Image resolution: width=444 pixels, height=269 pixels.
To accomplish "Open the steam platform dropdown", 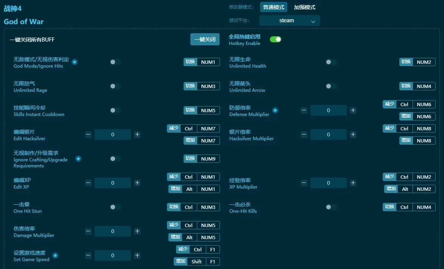I will coord(290,20).
